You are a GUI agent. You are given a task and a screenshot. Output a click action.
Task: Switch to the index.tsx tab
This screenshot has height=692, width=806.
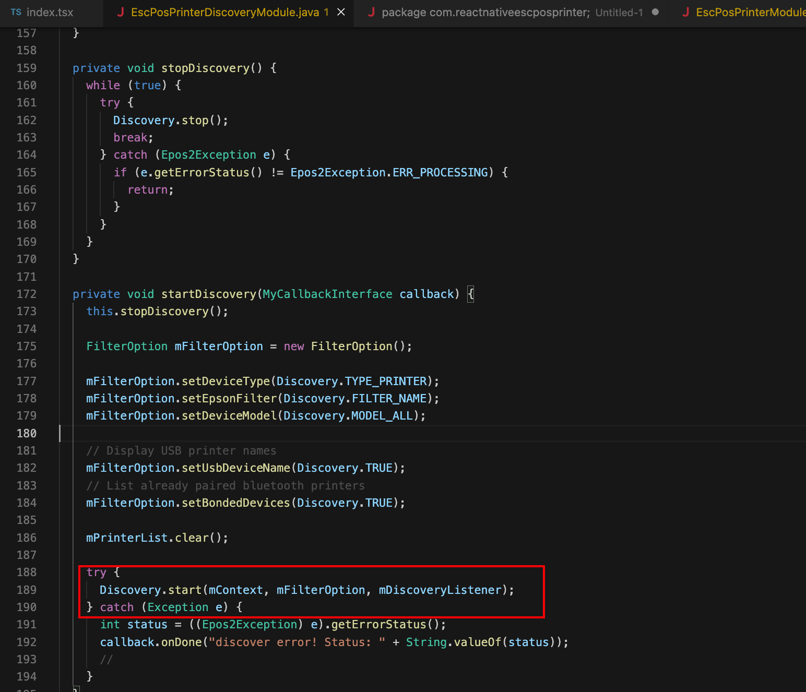point(50,12)
